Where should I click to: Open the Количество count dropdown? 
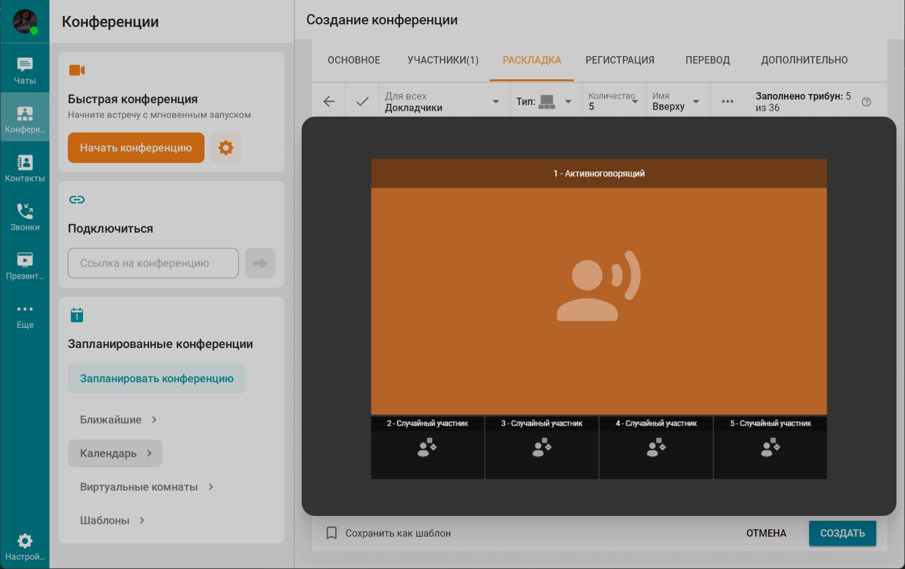[613, 101]
